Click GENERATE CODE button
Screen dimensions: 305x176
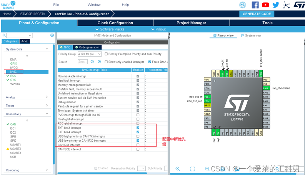click(257, 14)
